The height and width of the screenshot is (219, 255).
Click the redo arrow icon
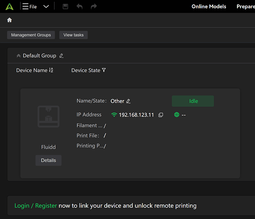coord(94,7)
